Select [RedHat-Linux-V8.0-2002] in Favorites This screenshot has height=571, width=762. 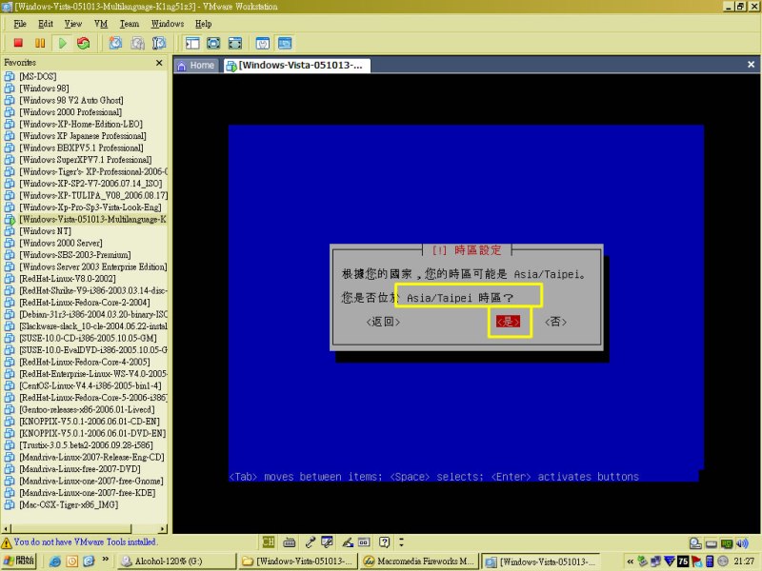click(67, 279)
